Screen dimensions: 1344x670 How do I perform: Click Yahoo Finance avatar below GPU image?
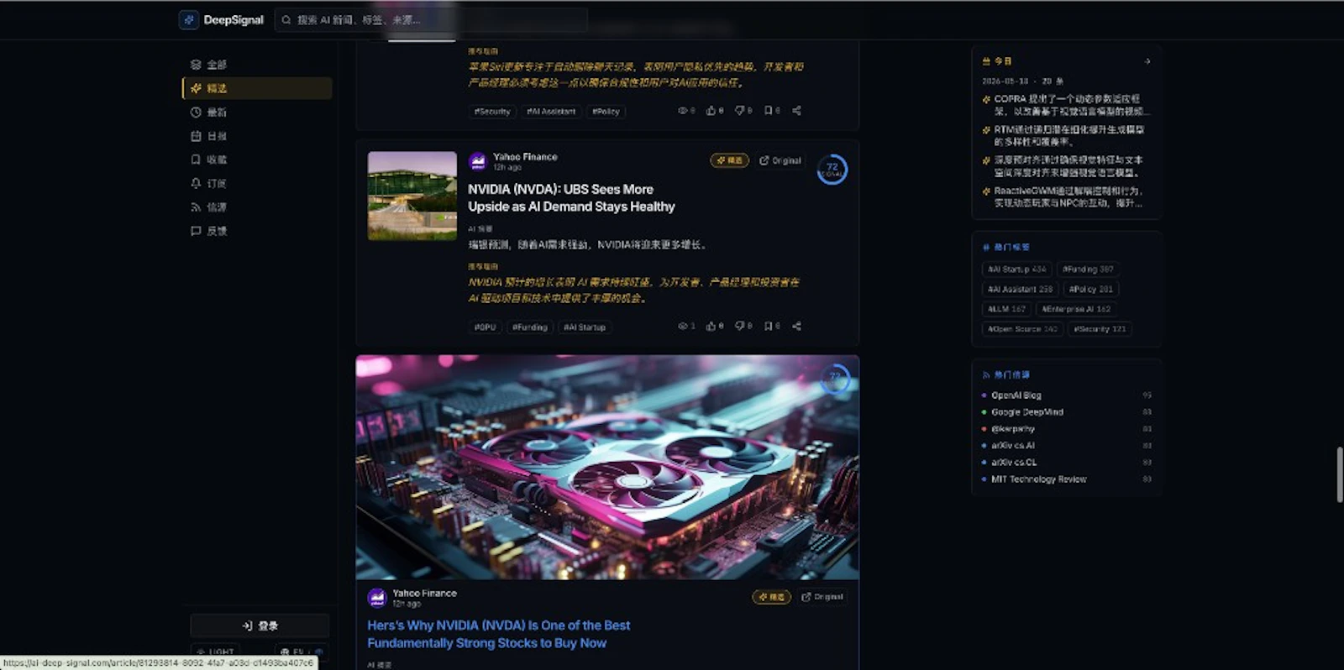377,598
